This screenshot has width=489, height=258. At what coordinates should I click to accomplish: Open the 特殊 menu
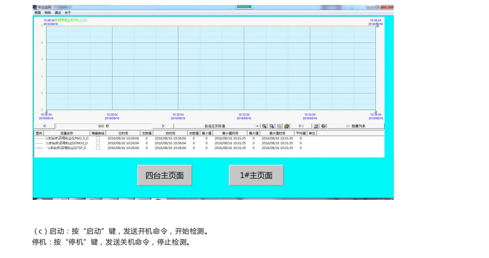[47, 13]
